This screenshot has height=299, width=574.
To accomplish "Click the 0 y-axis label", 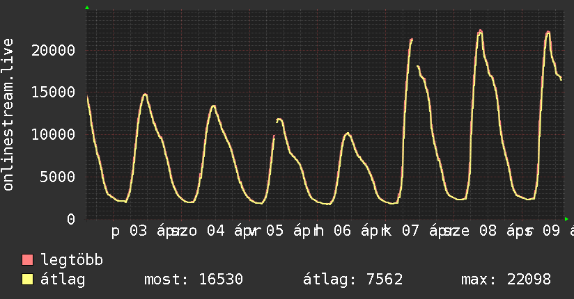I will (71, 219).
